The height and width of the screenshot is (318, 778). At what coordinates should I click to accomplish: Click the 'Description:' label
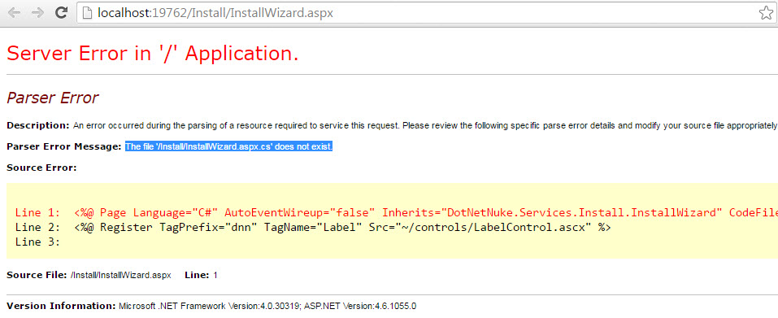38,125
